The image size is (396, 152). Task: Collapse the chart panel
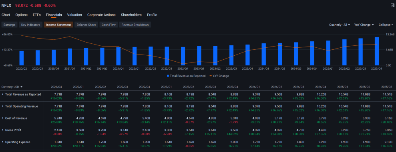click(386, 25)
